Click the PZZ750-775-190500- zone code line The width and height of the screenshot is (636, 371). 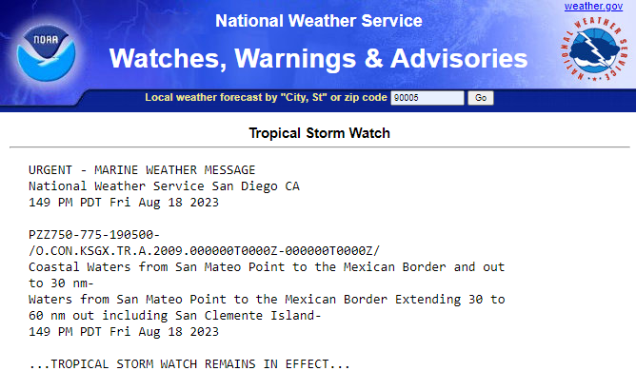tap(94, 235)
